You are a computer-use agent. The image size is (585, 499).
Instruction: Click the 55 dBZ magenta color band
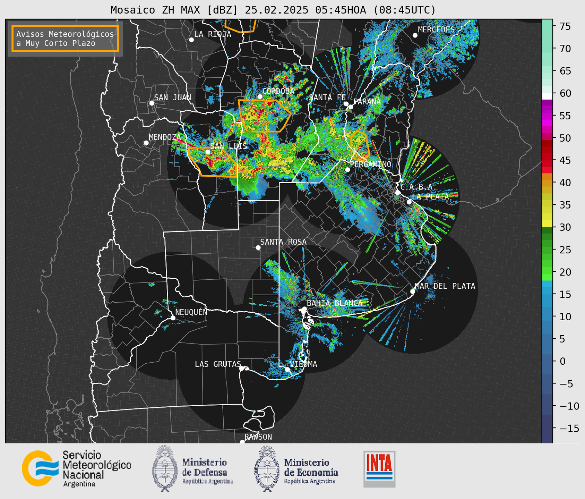[547, 116]
